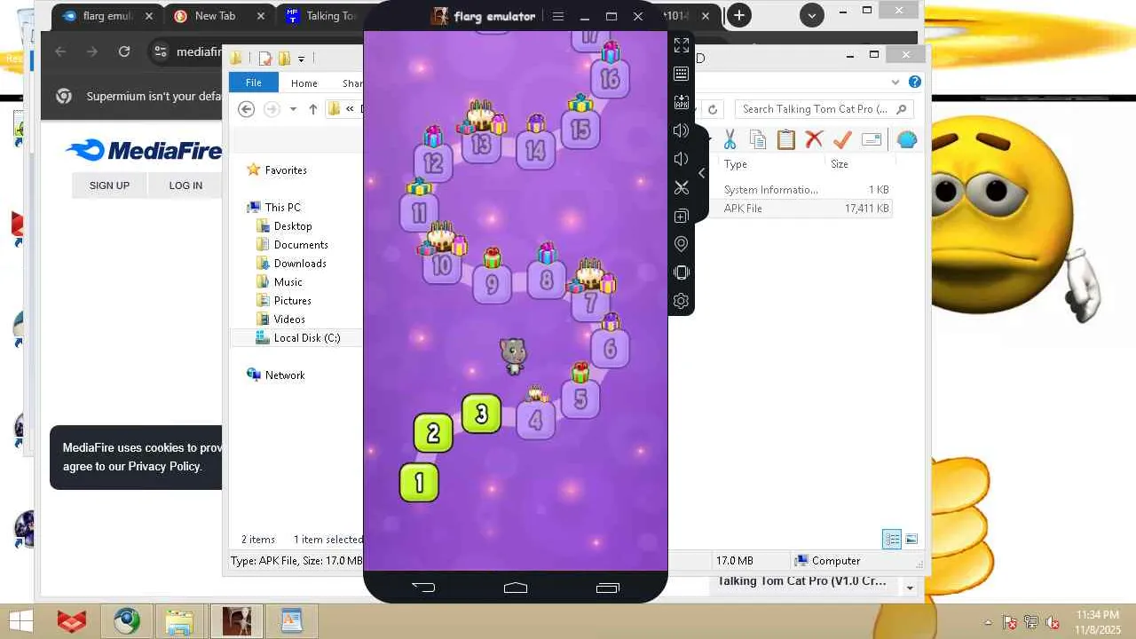This screenshot has width=1136, height=639.
Task: Collapse the emulator sidebar arrow
Action: (702, 173)
